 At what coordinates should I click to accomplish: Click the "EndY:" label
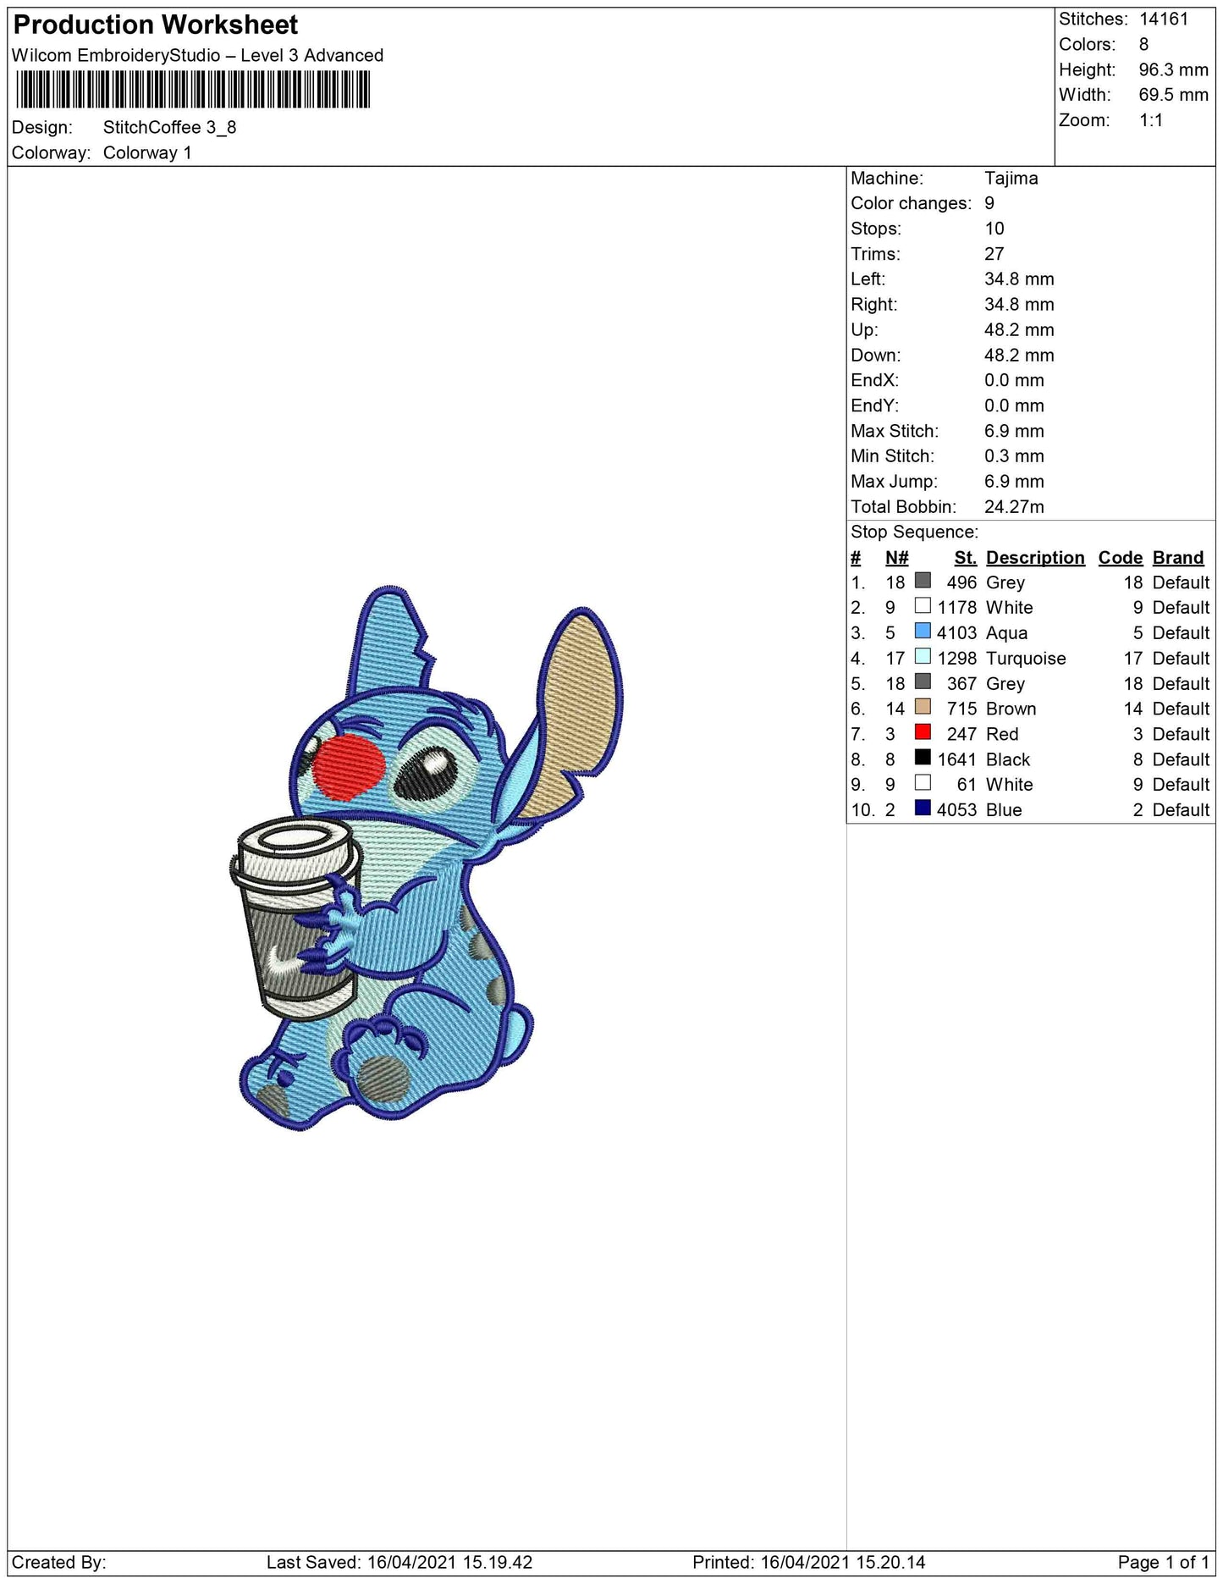pos(875,406)
